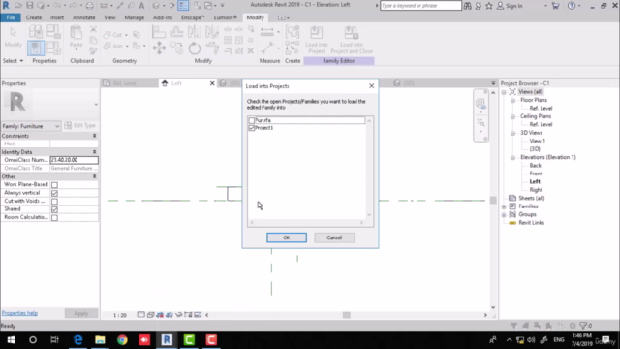Switch to the Add-Ins ribbon tab
620x349 pixels.
click(163, 17)
